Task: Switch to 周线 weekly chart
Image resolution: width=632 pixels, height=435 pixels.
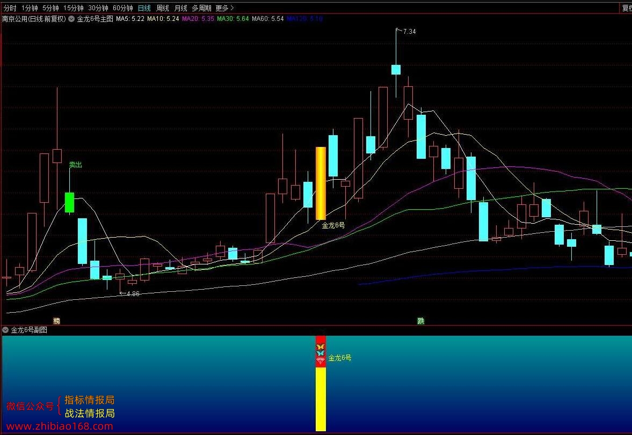Action: (163, 8)
